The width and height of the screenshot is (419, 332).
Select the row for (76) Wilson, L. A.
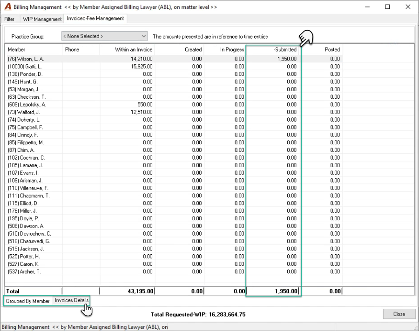(x=174, y=59)
